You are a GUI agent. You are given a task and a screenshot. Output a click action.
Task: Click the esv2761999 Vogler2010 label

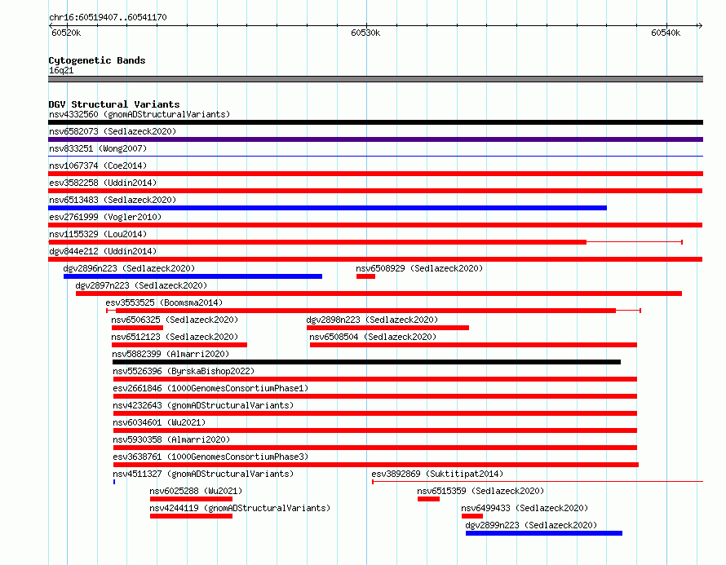coord(105,217)
